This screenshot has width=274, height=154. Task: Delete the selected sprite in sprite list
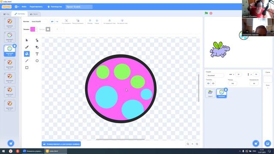[226, 90]
